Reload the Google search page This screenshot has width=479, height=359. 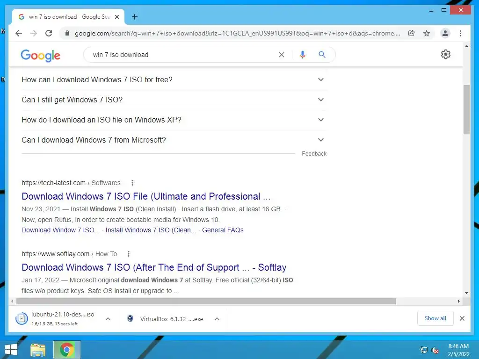[49, 33]
